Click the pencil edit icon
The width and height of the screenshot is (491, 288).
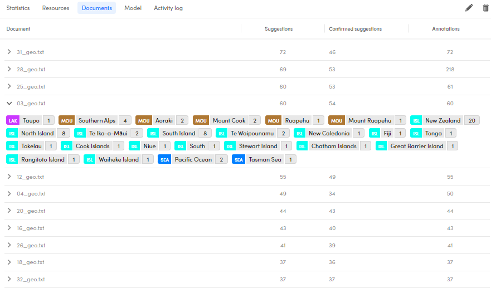tap(469, 8)
